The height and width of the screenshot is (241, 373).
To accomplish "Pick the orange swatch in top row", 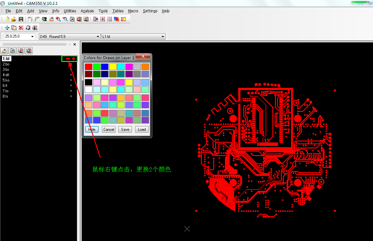I will point(145,67).
